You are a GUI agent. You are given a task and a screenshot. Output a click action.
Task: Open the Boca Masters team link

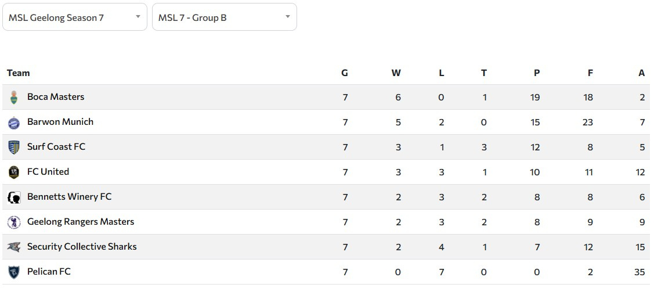click(x=56, y=97)
